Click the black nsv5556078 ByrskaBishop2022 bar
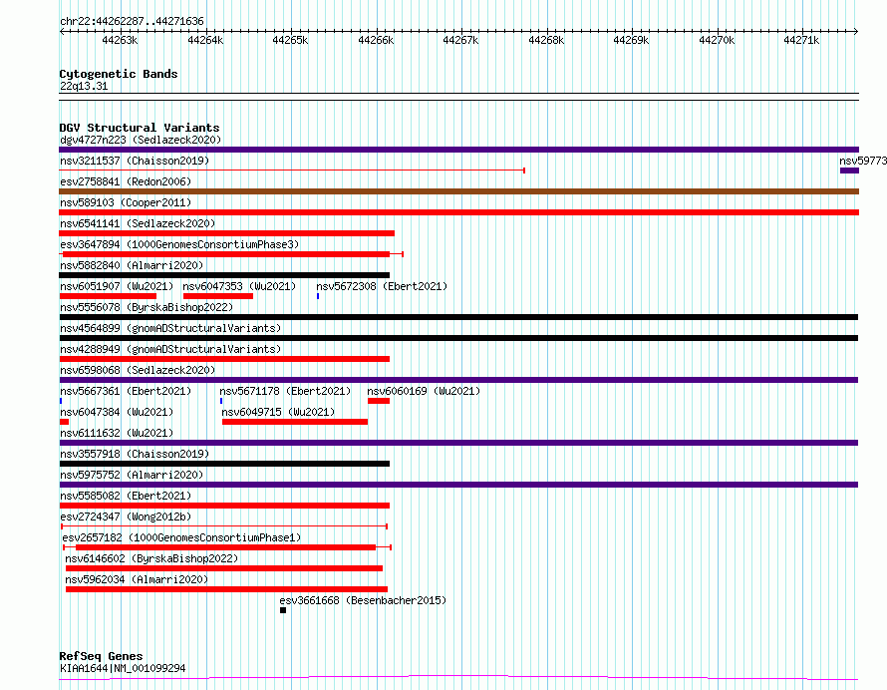Image resolution: width=887 pixels, height=690 pixels. click(x=458, y=317)
